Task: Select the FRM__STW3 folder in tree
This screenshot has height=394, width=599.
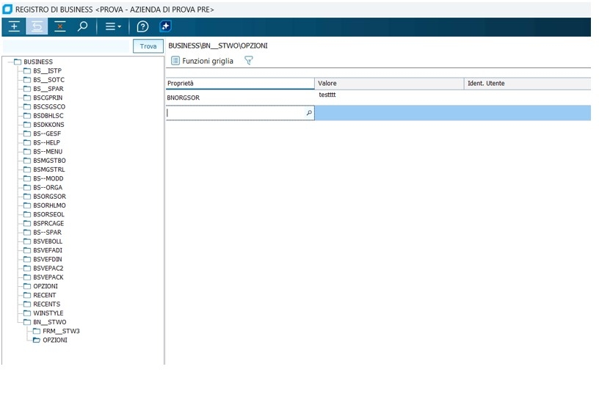Action: [x=60, y=331]
